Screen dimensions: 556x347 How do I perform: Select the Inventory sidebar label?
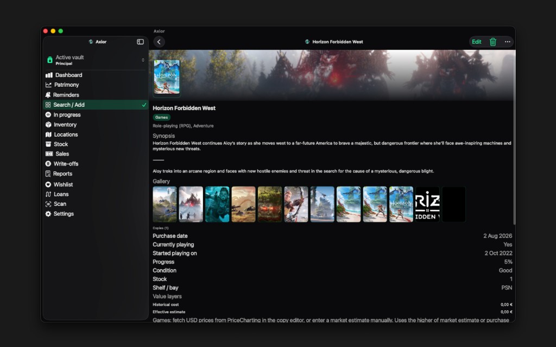point(65,125)
